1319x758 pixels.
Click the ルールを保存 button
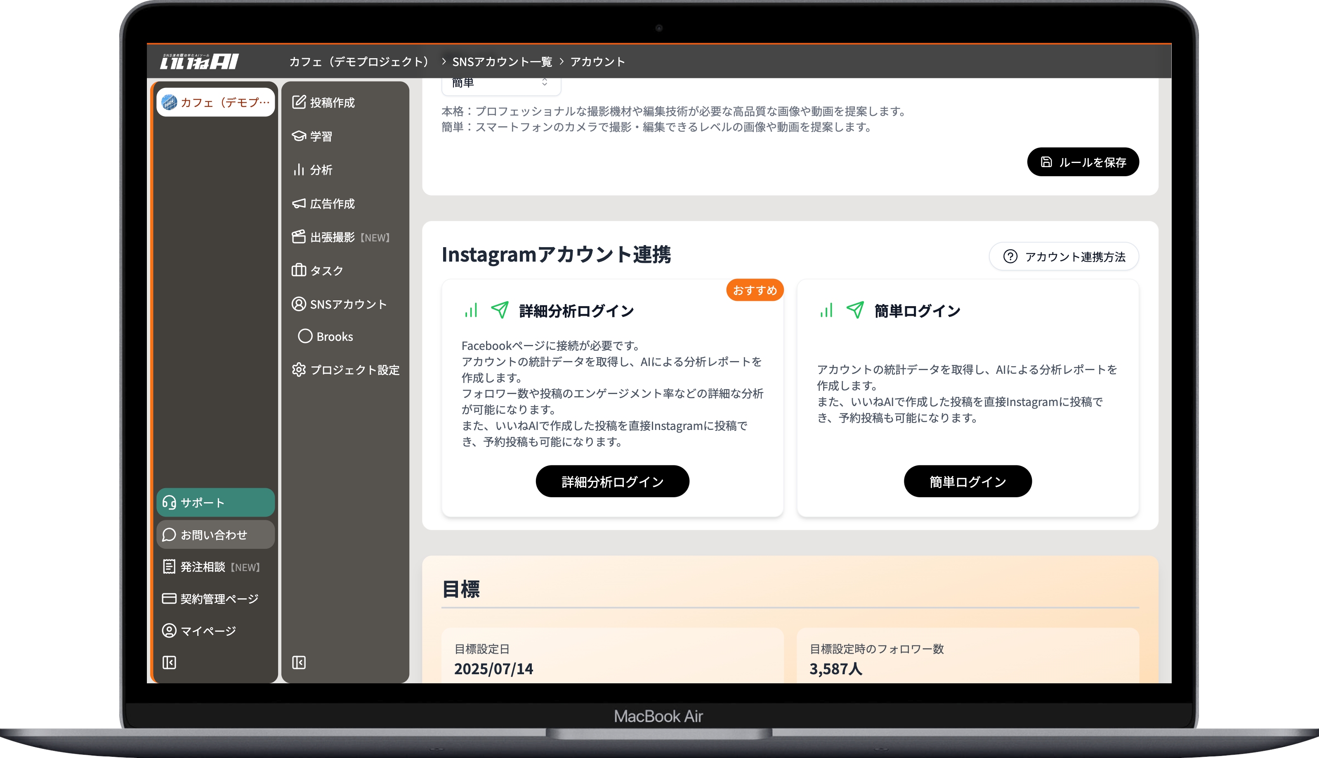pyautogui.click(x=1083, y=162)
